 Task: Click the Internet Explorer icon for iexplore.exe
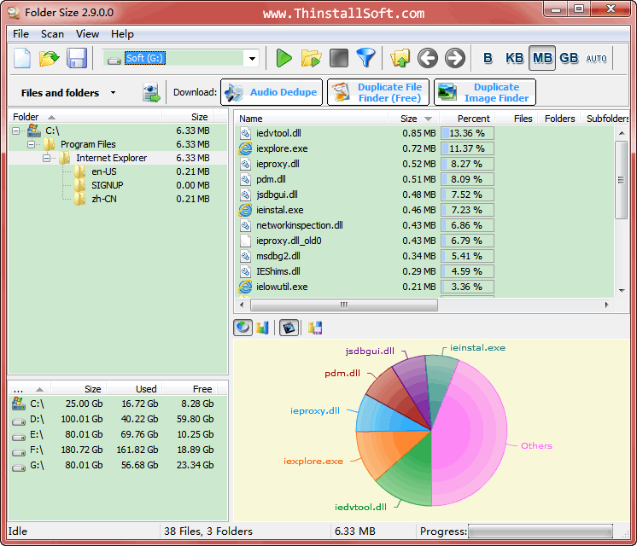click(245, 148)
